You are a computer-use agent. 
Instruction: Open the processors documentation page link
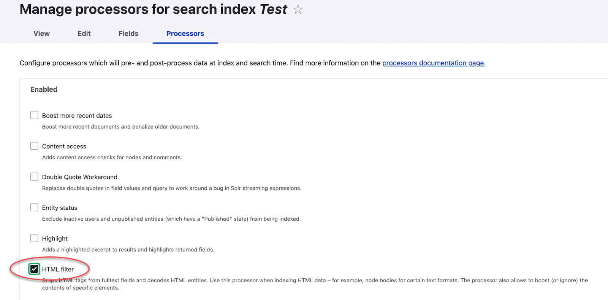tap(433, 63)
